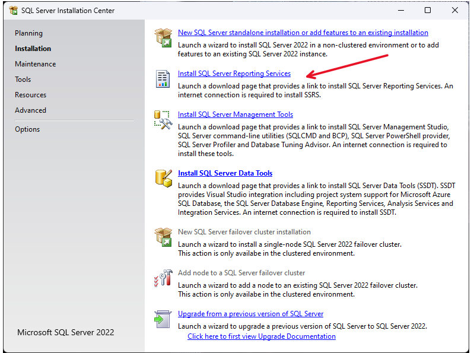The height and width of the screenshot is (353, 471).
Task: Minimize the Installation Center window
Action: coord(401,10)
